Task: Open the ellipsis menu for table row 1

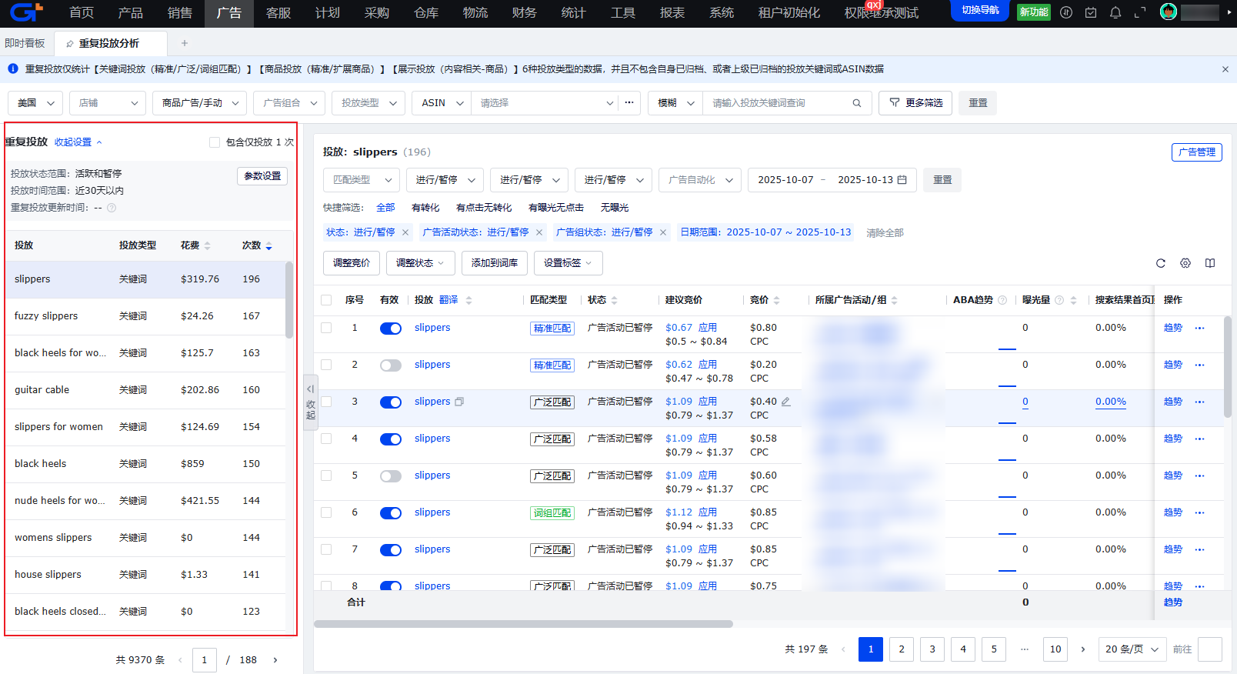Action: tap(1199, 328)
